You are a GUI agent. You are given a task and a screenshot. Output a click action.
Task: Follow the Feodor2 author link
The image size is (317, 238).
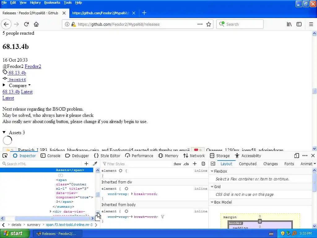[33, 66]
